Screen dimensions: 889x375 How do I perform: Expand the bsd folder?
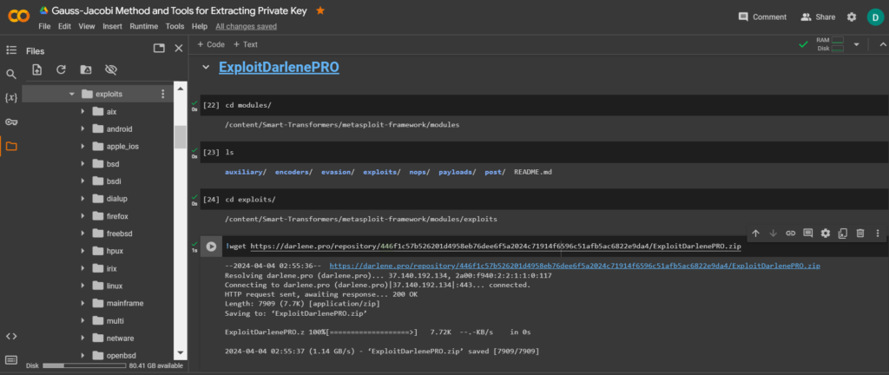coord(82,164)
